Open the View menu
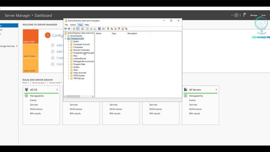The height and width of the screenshot is (152, 270). click(x=80, y=25)
